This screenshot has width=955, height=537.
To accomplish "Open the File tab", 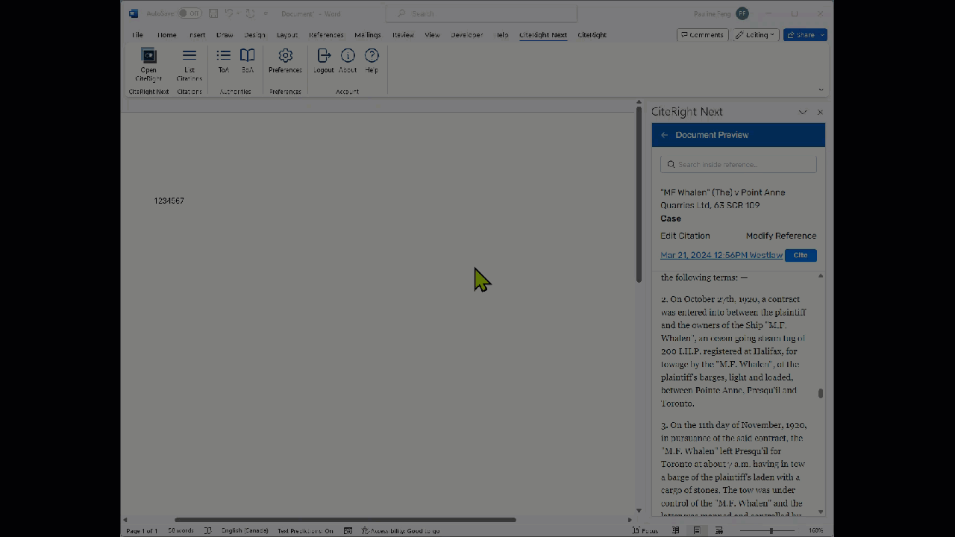I will click(137, 35).
